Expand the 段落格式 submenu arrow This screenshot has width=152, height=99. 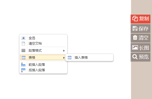coord(64,51)
